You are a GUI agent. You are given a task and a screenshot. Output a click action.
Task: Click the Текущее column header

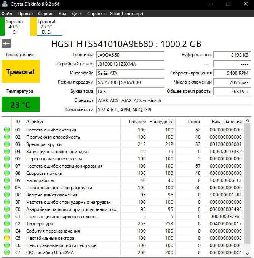tap(134, 122)
